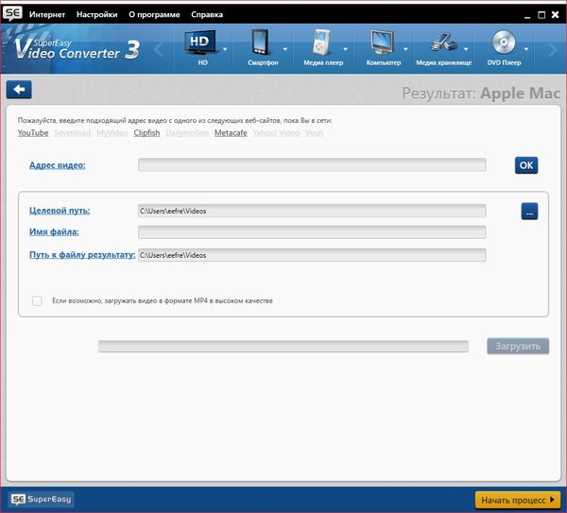Click the Адрес видео label link
The image size is (567, 513).
pos(57,165)
